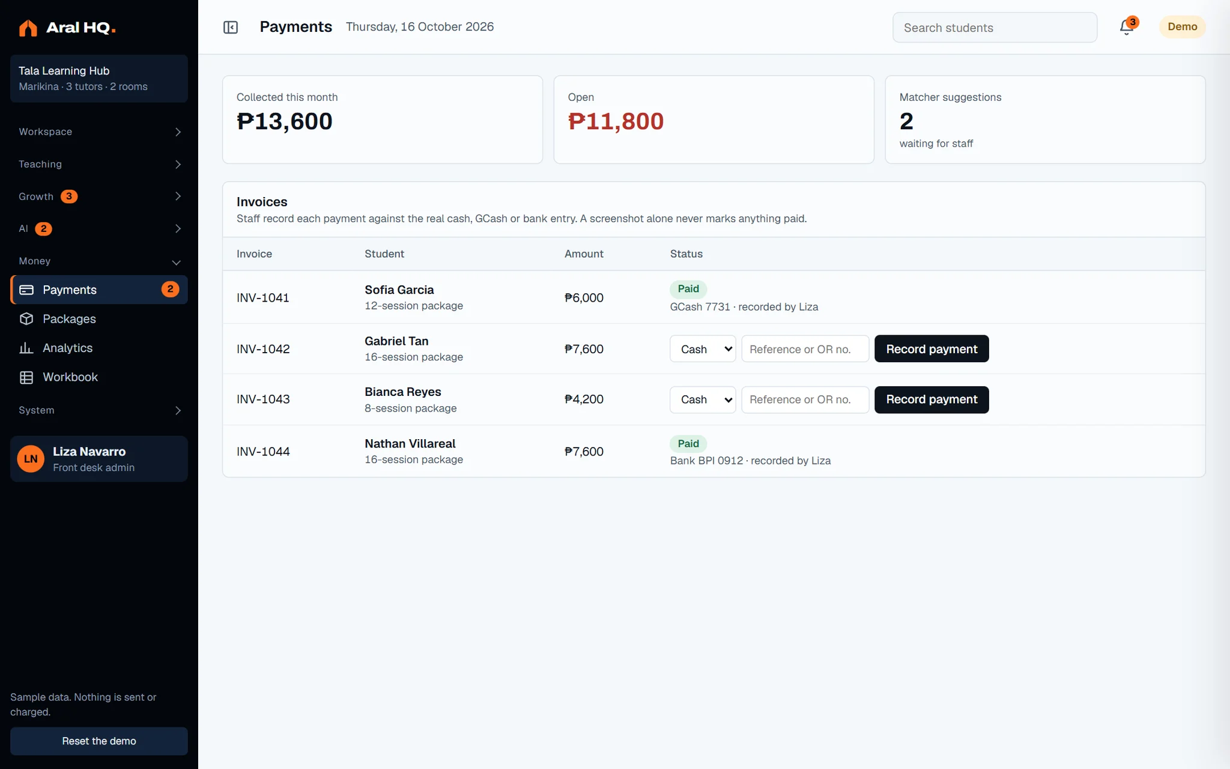Open the Analytics page
This screenshot has width=1230, height=769.
coord(99,348)
